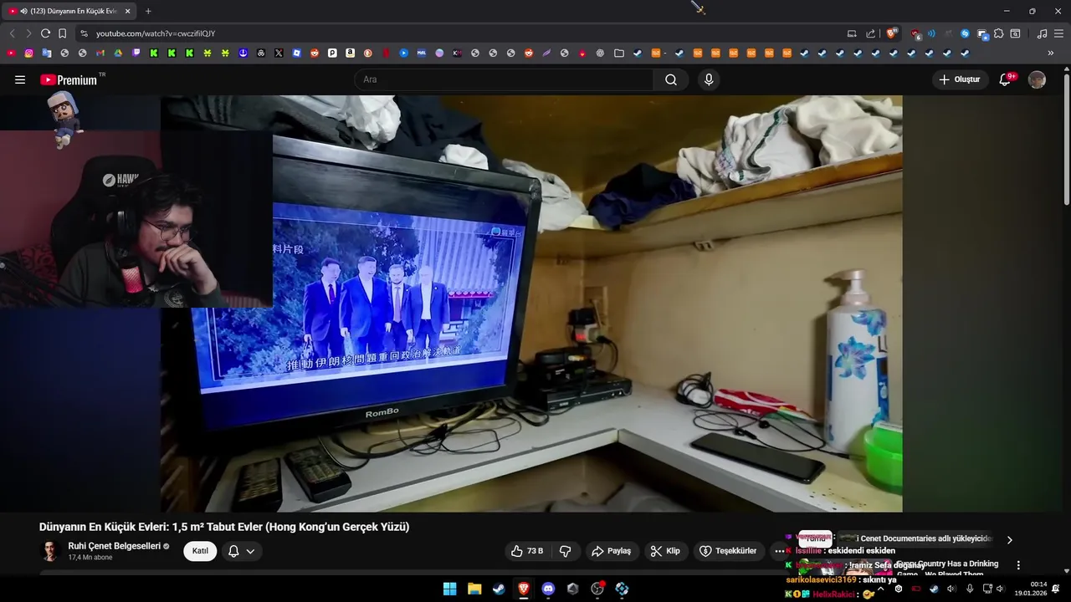
Task: Open notification preferences dropdown next to Katıl
Action: pos(241,551)
